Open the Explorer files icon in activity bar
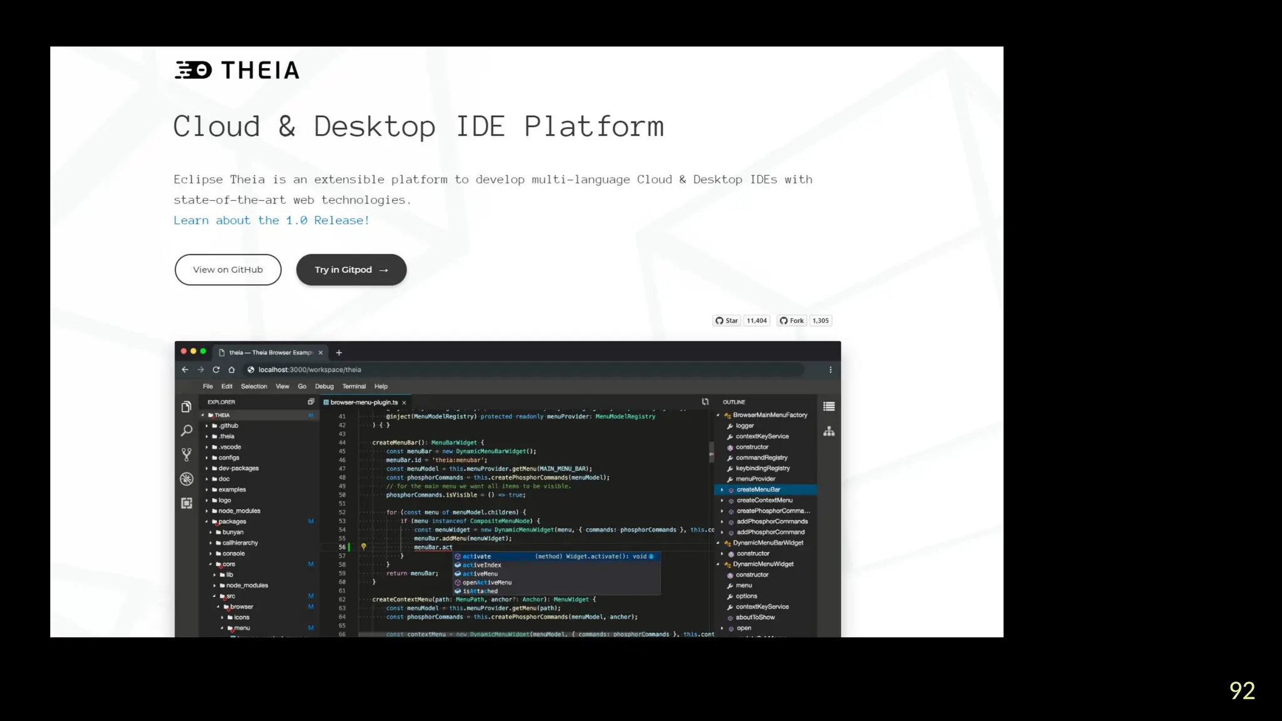 186,407
